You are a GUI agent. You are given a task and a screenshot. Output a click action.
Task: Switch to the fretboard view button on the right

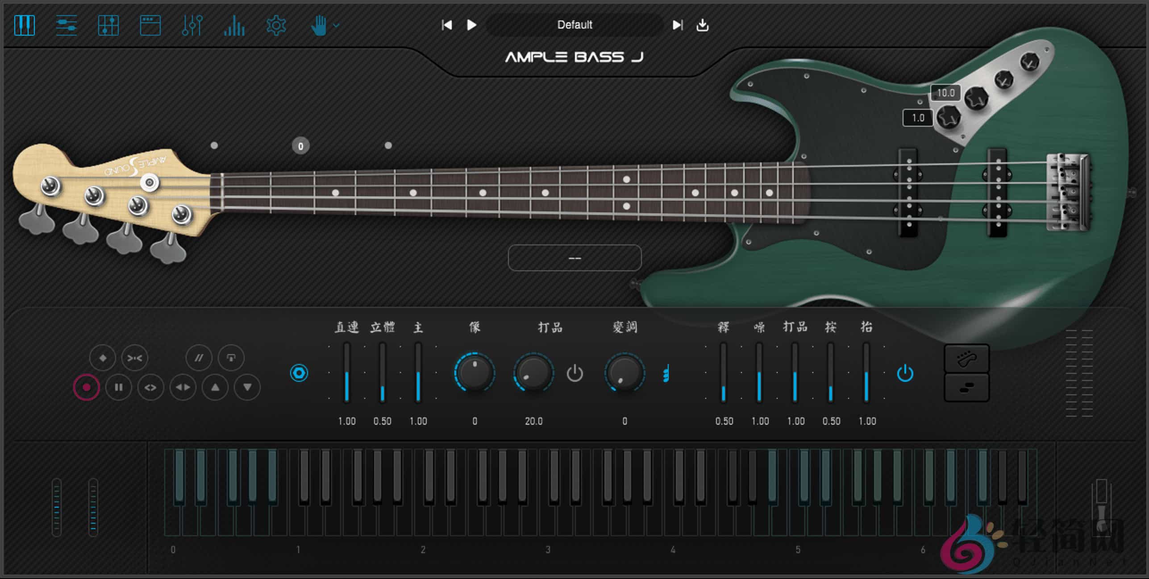(966, 358)
